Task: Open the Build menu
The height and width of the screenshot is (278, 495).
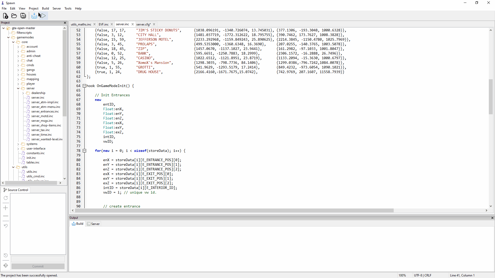Action: (45, 8)
